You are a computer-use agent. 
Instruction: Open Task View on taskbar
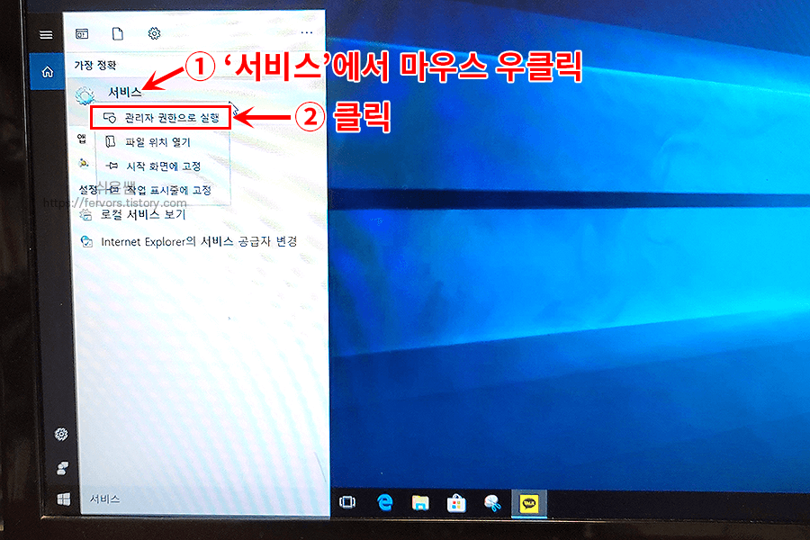click(347, 502)
